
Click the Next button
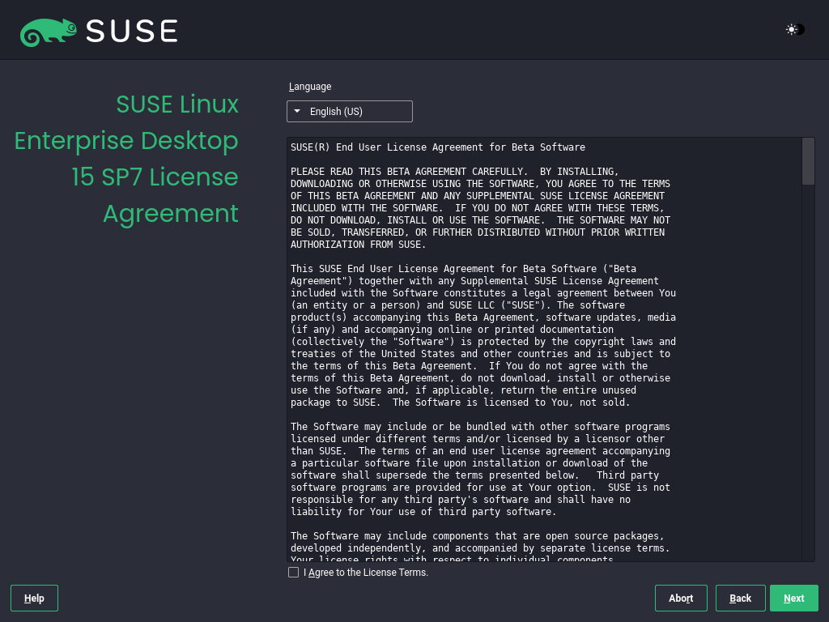pyautogui.click(x=793, y=598)
